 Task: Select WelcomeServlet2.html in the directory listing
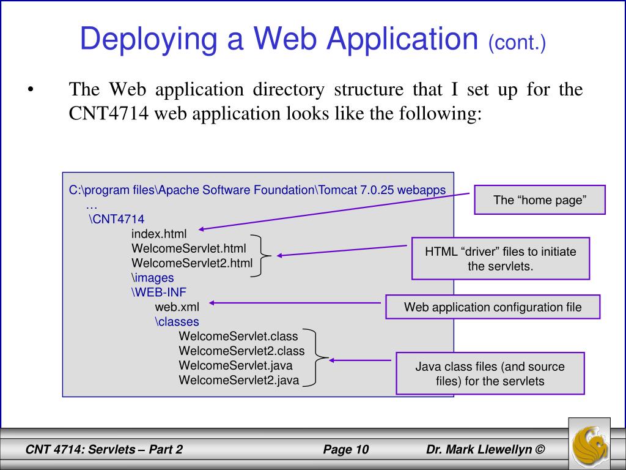pos(192,263)
